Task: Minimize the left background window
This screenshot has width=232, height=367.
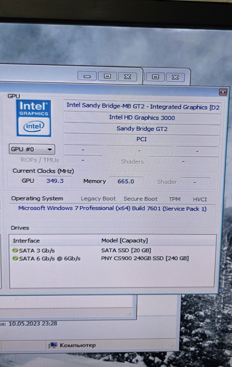Action: (87, 76)
